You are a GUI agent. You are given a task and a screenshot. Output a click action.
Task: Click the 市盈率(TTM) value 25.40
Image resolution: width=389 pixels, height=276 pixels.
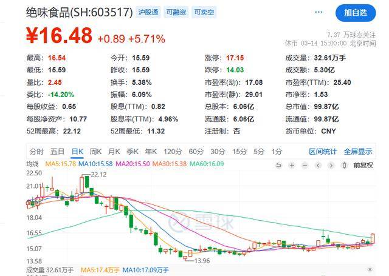pyautogui.click(x=342, y=82)
